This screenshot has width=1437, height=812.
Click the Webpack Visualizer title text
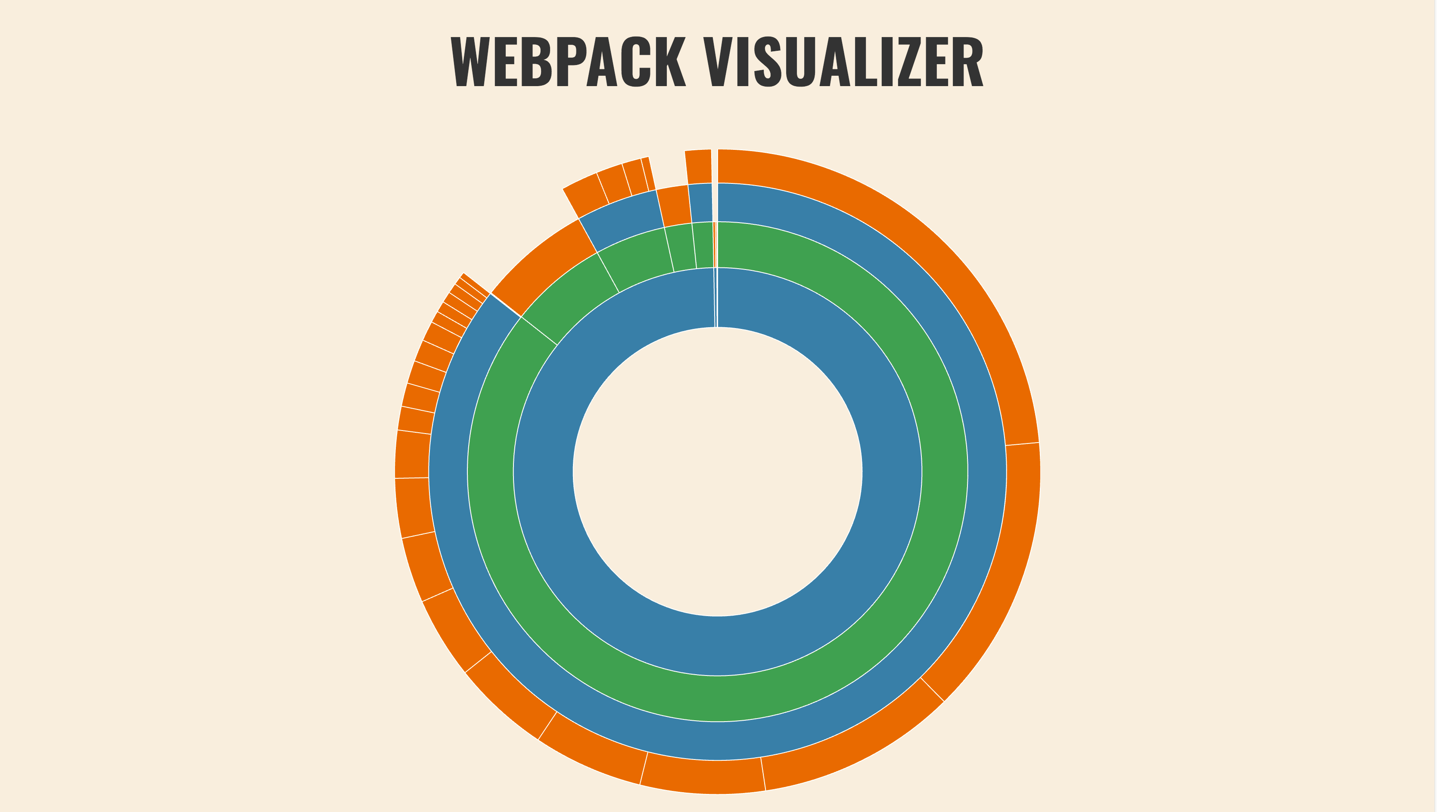click(x=718, y=54)
